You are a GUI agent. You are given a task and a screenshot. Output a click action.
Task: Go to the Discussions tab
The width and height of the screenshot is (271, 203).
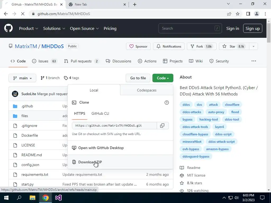click(118, 61)
